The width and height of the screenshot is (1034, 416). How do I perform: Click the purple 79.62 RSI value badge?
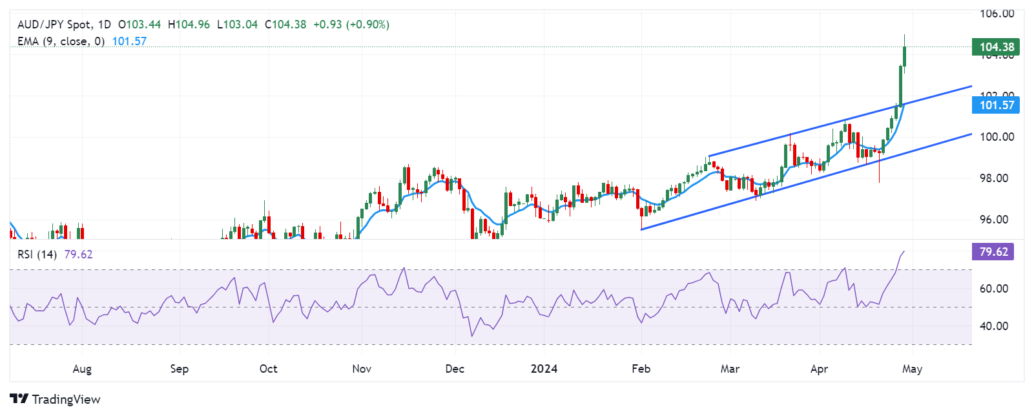pyautogui.click(x=993, y=252)
